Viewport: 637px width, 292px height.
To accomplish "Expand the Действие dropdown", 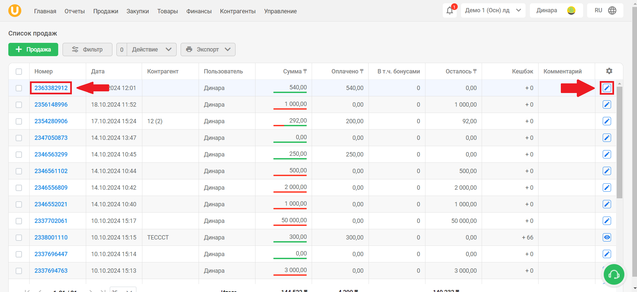I will click(x=152, y=49).
